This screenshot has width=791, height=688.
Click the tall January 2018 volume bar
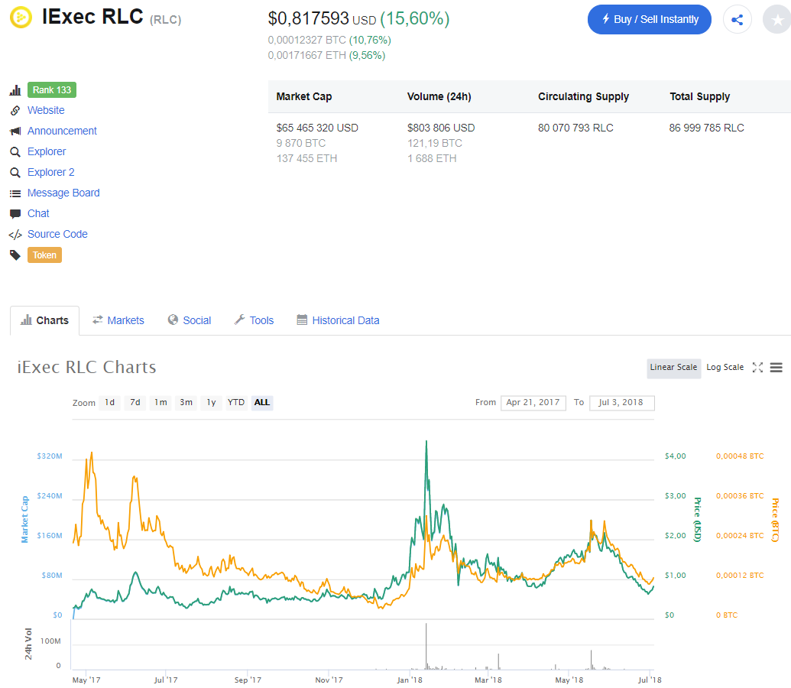tap(426, 646)
